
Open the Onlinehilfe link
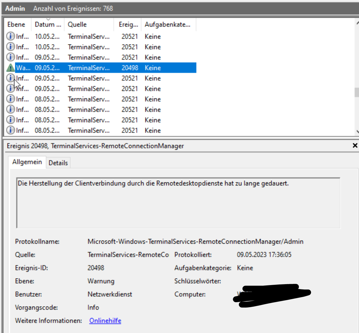[105, 321]
